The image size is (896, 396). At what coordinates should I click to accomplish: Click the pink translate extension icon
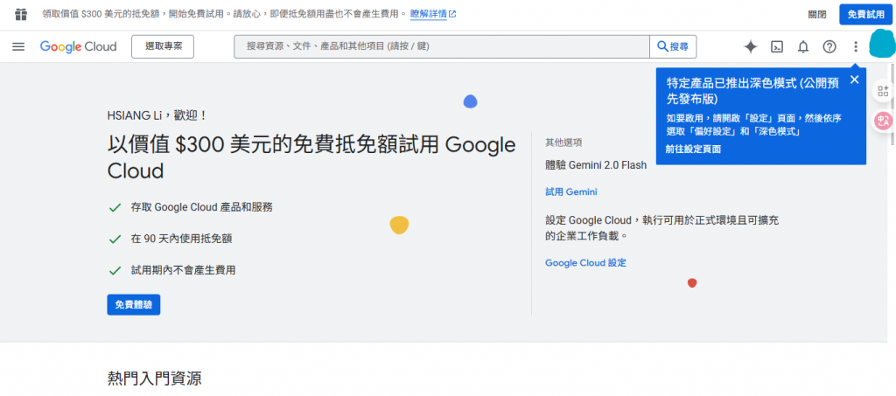click(x=884, y=121)
